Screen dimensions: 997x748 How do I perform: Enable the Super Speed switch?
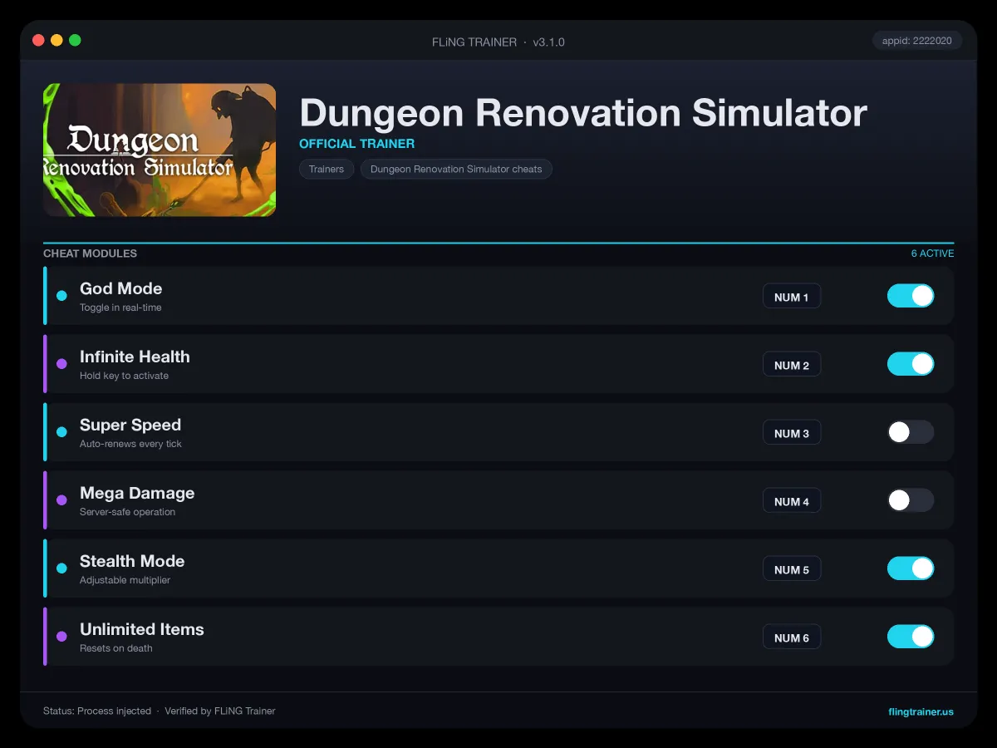[x=911, y=432]
